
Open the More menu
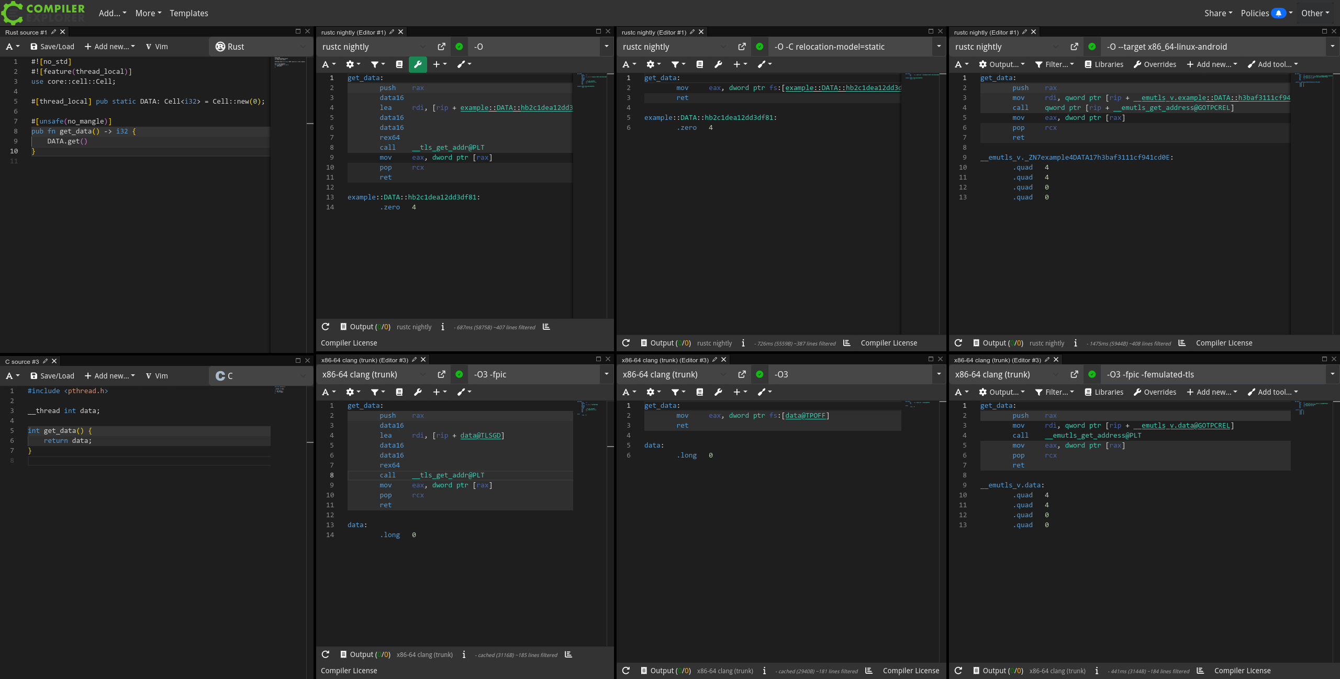(148, 13)
